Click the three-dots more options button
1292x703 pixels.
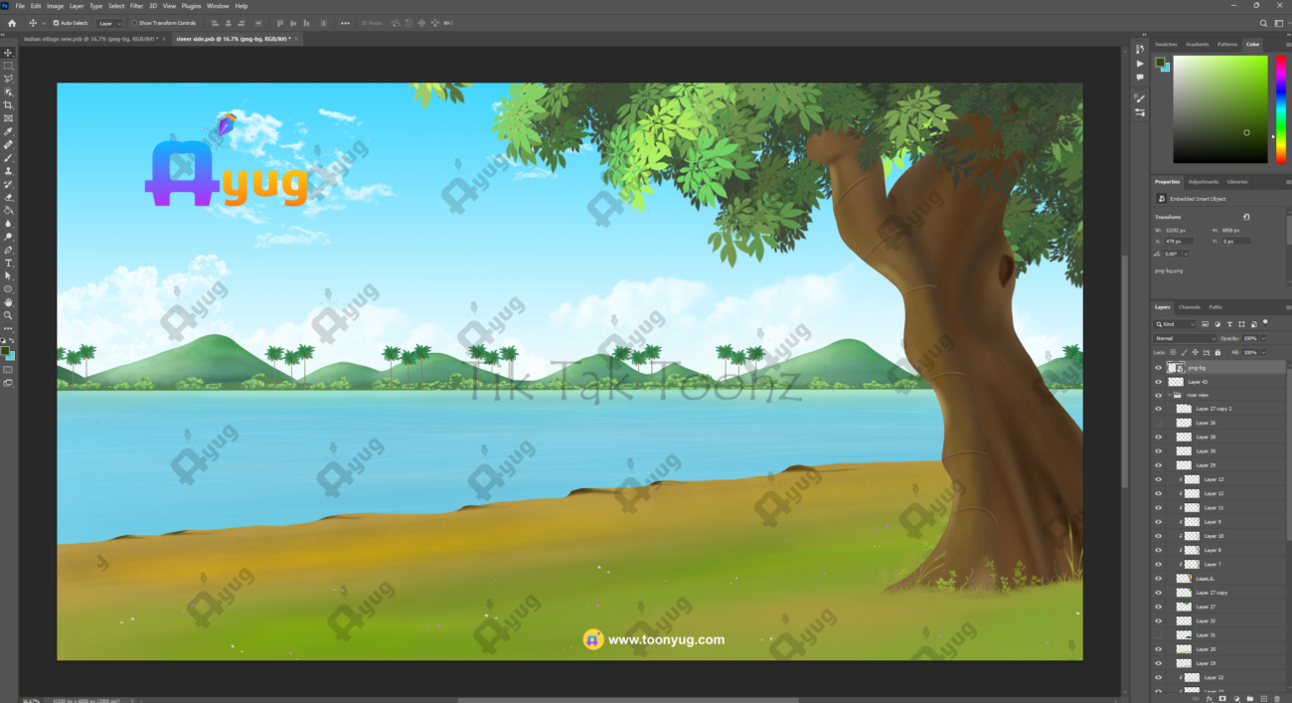[345, 23]
